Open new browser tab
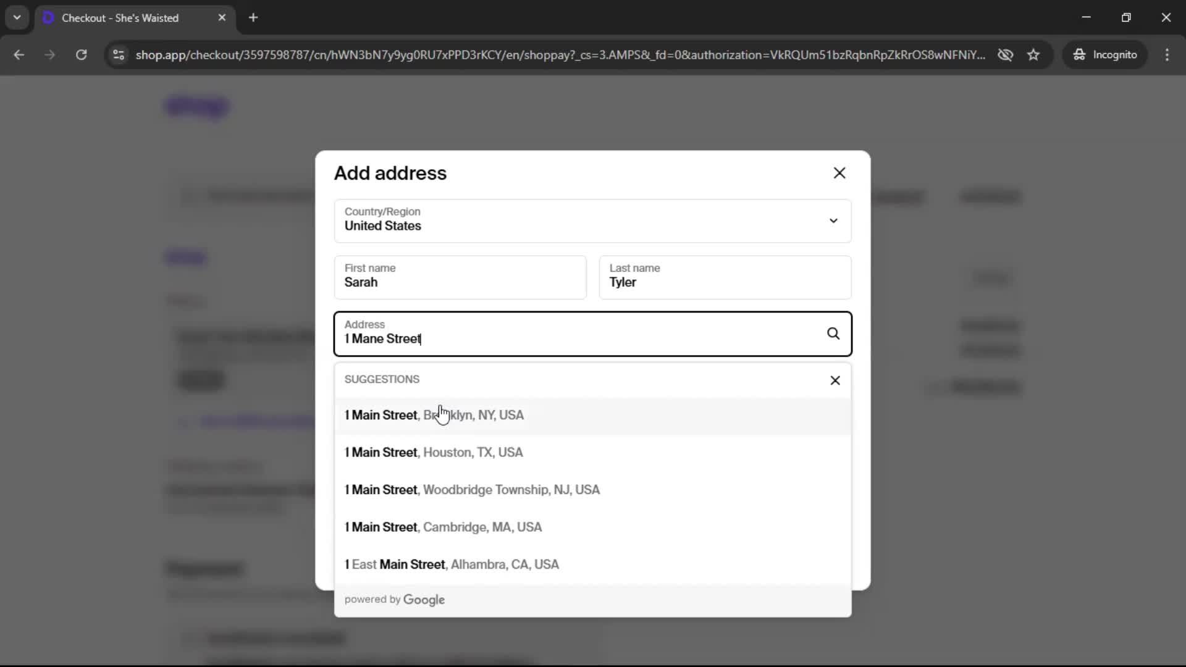 click(253, 18)
